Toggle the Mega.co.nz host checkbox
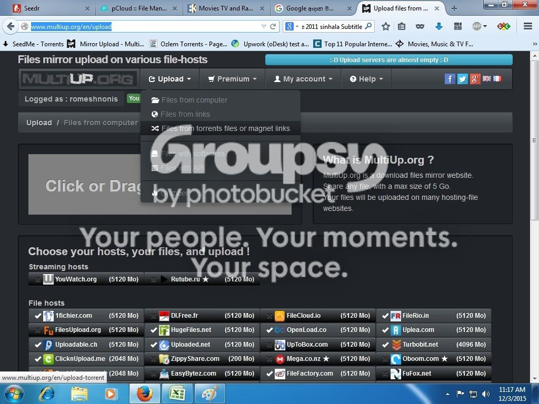This screenshot has height=404, width=539. coord(269,359)
